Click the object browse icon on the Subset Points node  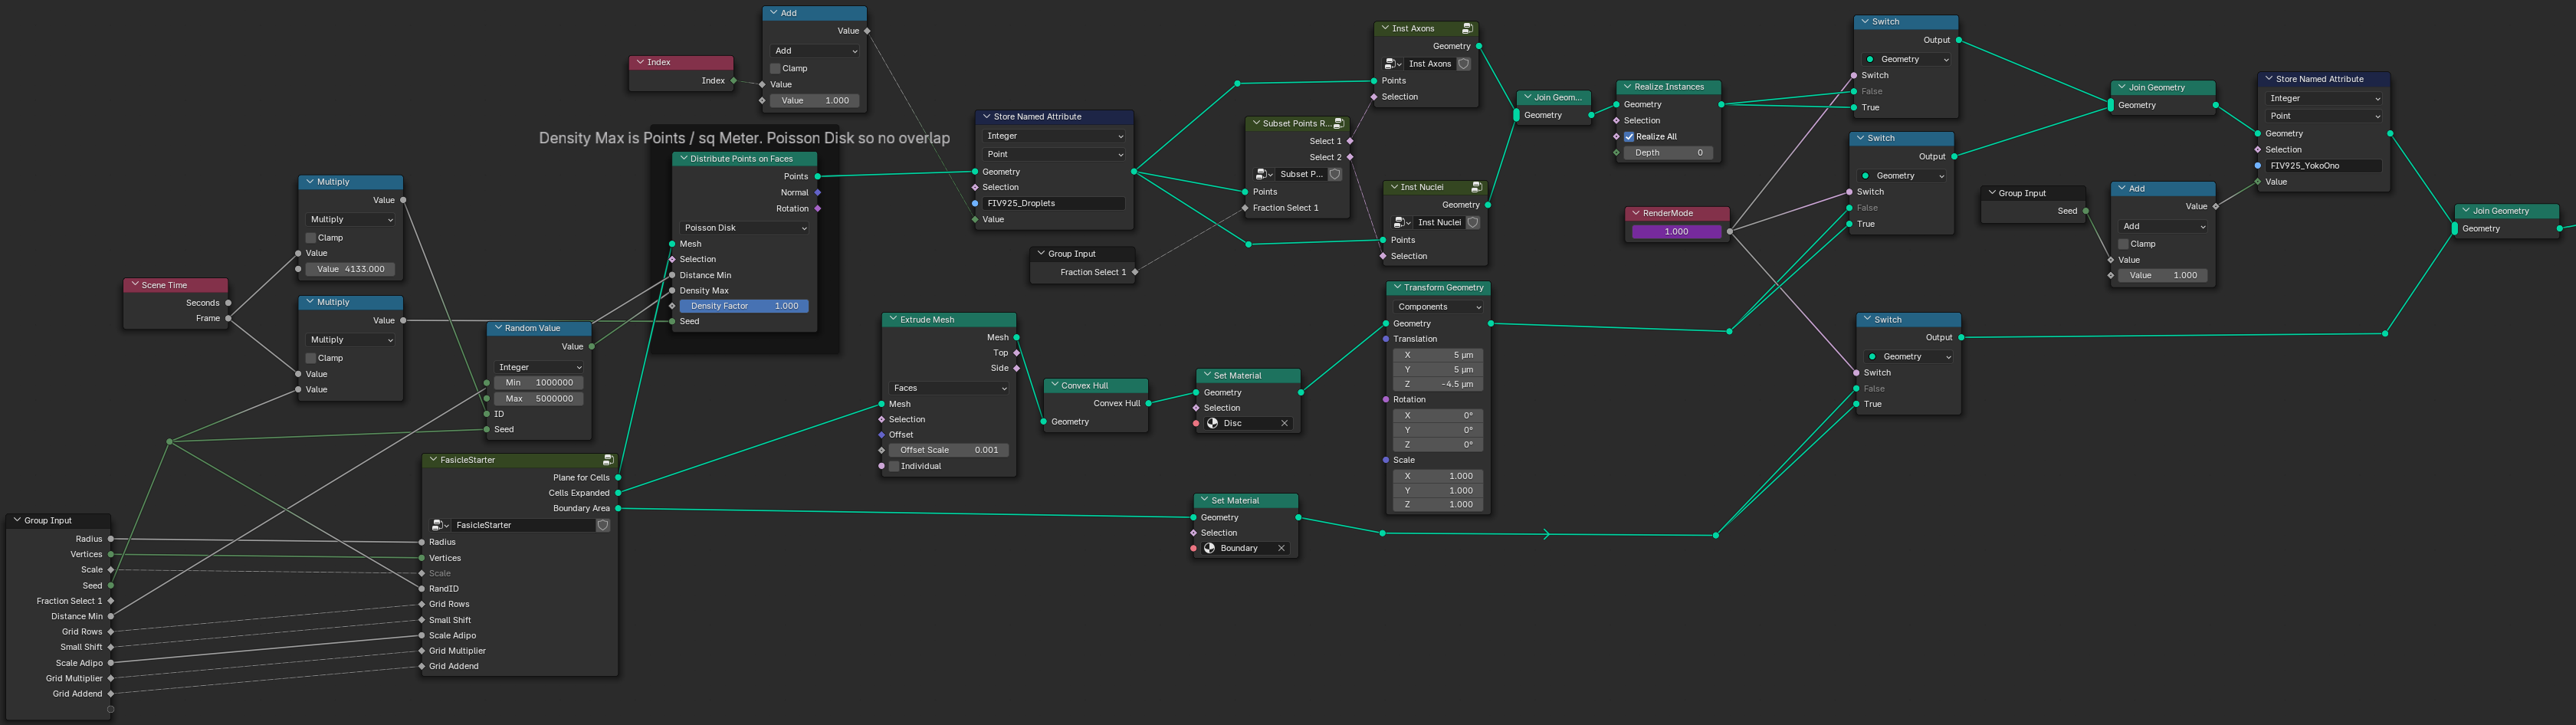click(x=1263, y=173)
